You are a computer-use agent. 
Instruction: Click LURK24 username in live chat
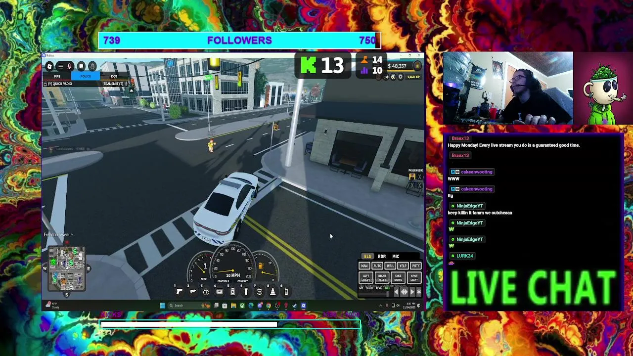tap(464, 256)
